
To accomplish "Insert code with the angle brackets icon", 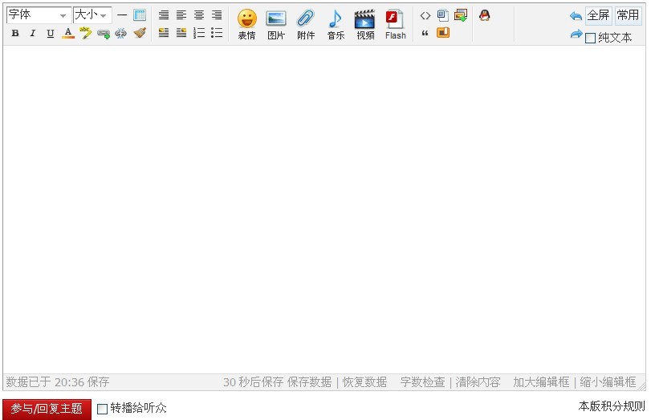I will point(425,15).
